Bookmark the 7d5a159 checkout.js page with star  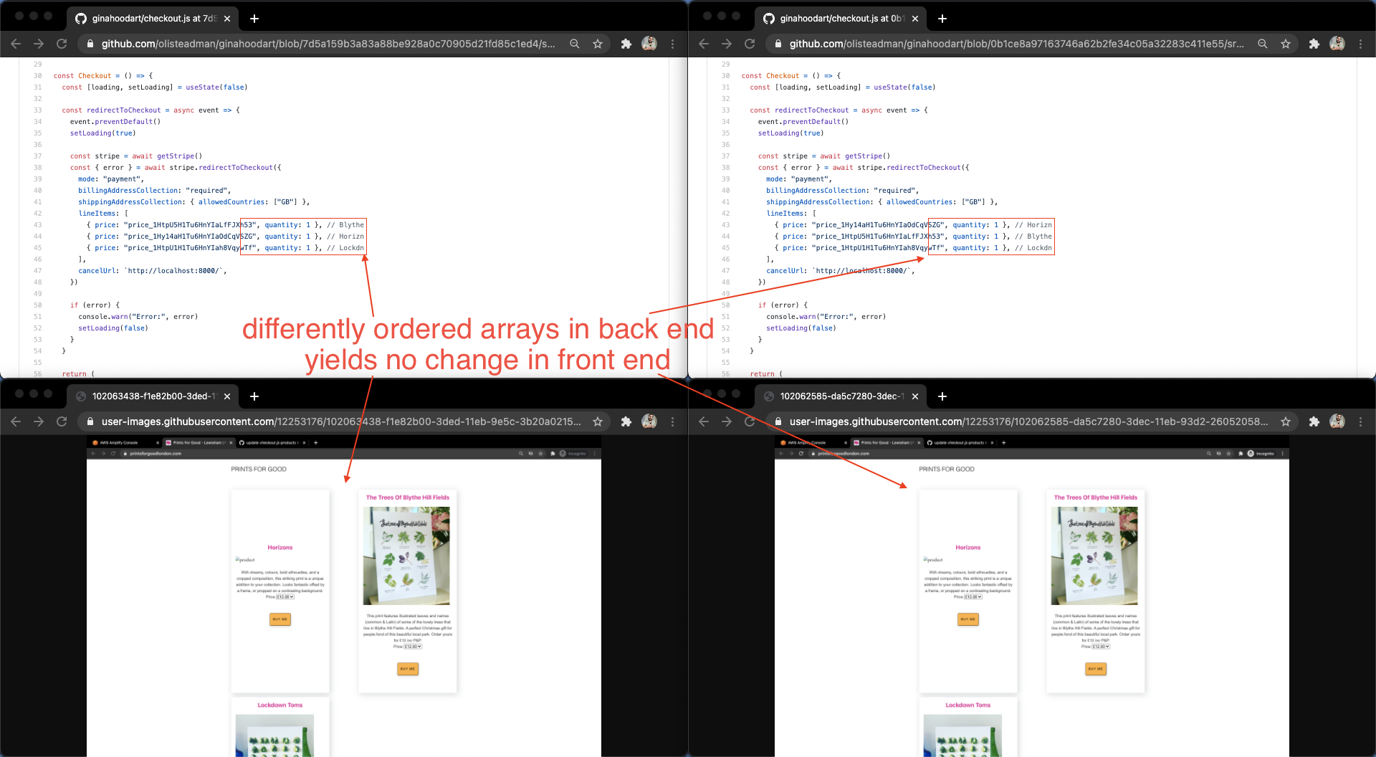click(x=598, y=44)
